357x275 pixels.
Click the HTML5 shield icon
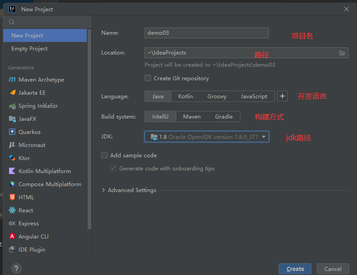(x=12, y=197)
